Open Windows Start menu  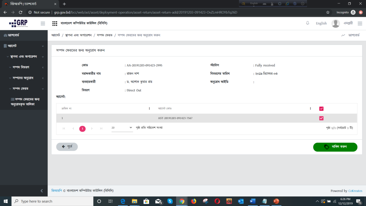5,201
